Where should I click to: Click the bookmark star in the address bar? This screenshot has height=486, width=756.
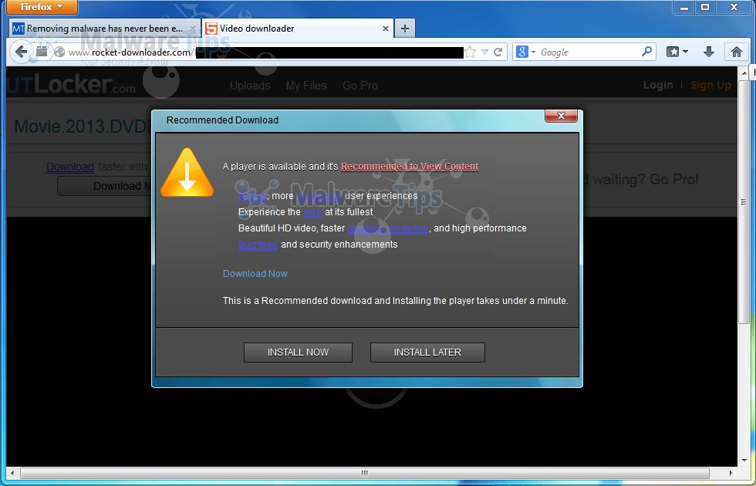point(471,52)
